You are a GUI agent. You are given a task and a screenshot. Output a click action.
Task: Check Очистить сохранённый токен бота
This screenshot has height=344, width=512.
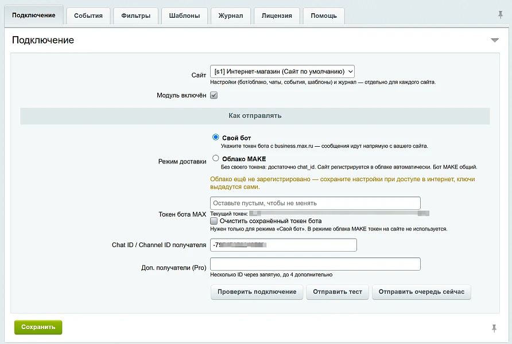[214, 221]
